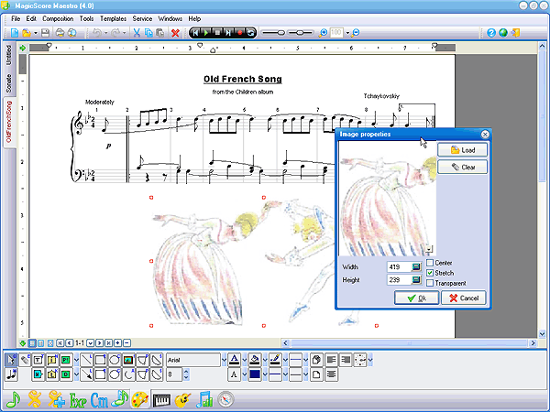Open the Composition menu
550x412 pixels.
click(x=58, y=19)
